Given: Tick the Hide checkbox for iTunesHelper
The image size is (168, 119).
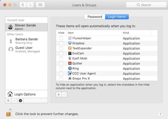Looking at the screenshot, I should 61,38.
